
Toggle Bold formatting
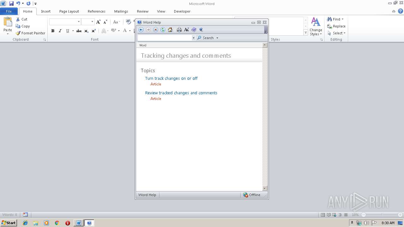[x=53, y=31]
